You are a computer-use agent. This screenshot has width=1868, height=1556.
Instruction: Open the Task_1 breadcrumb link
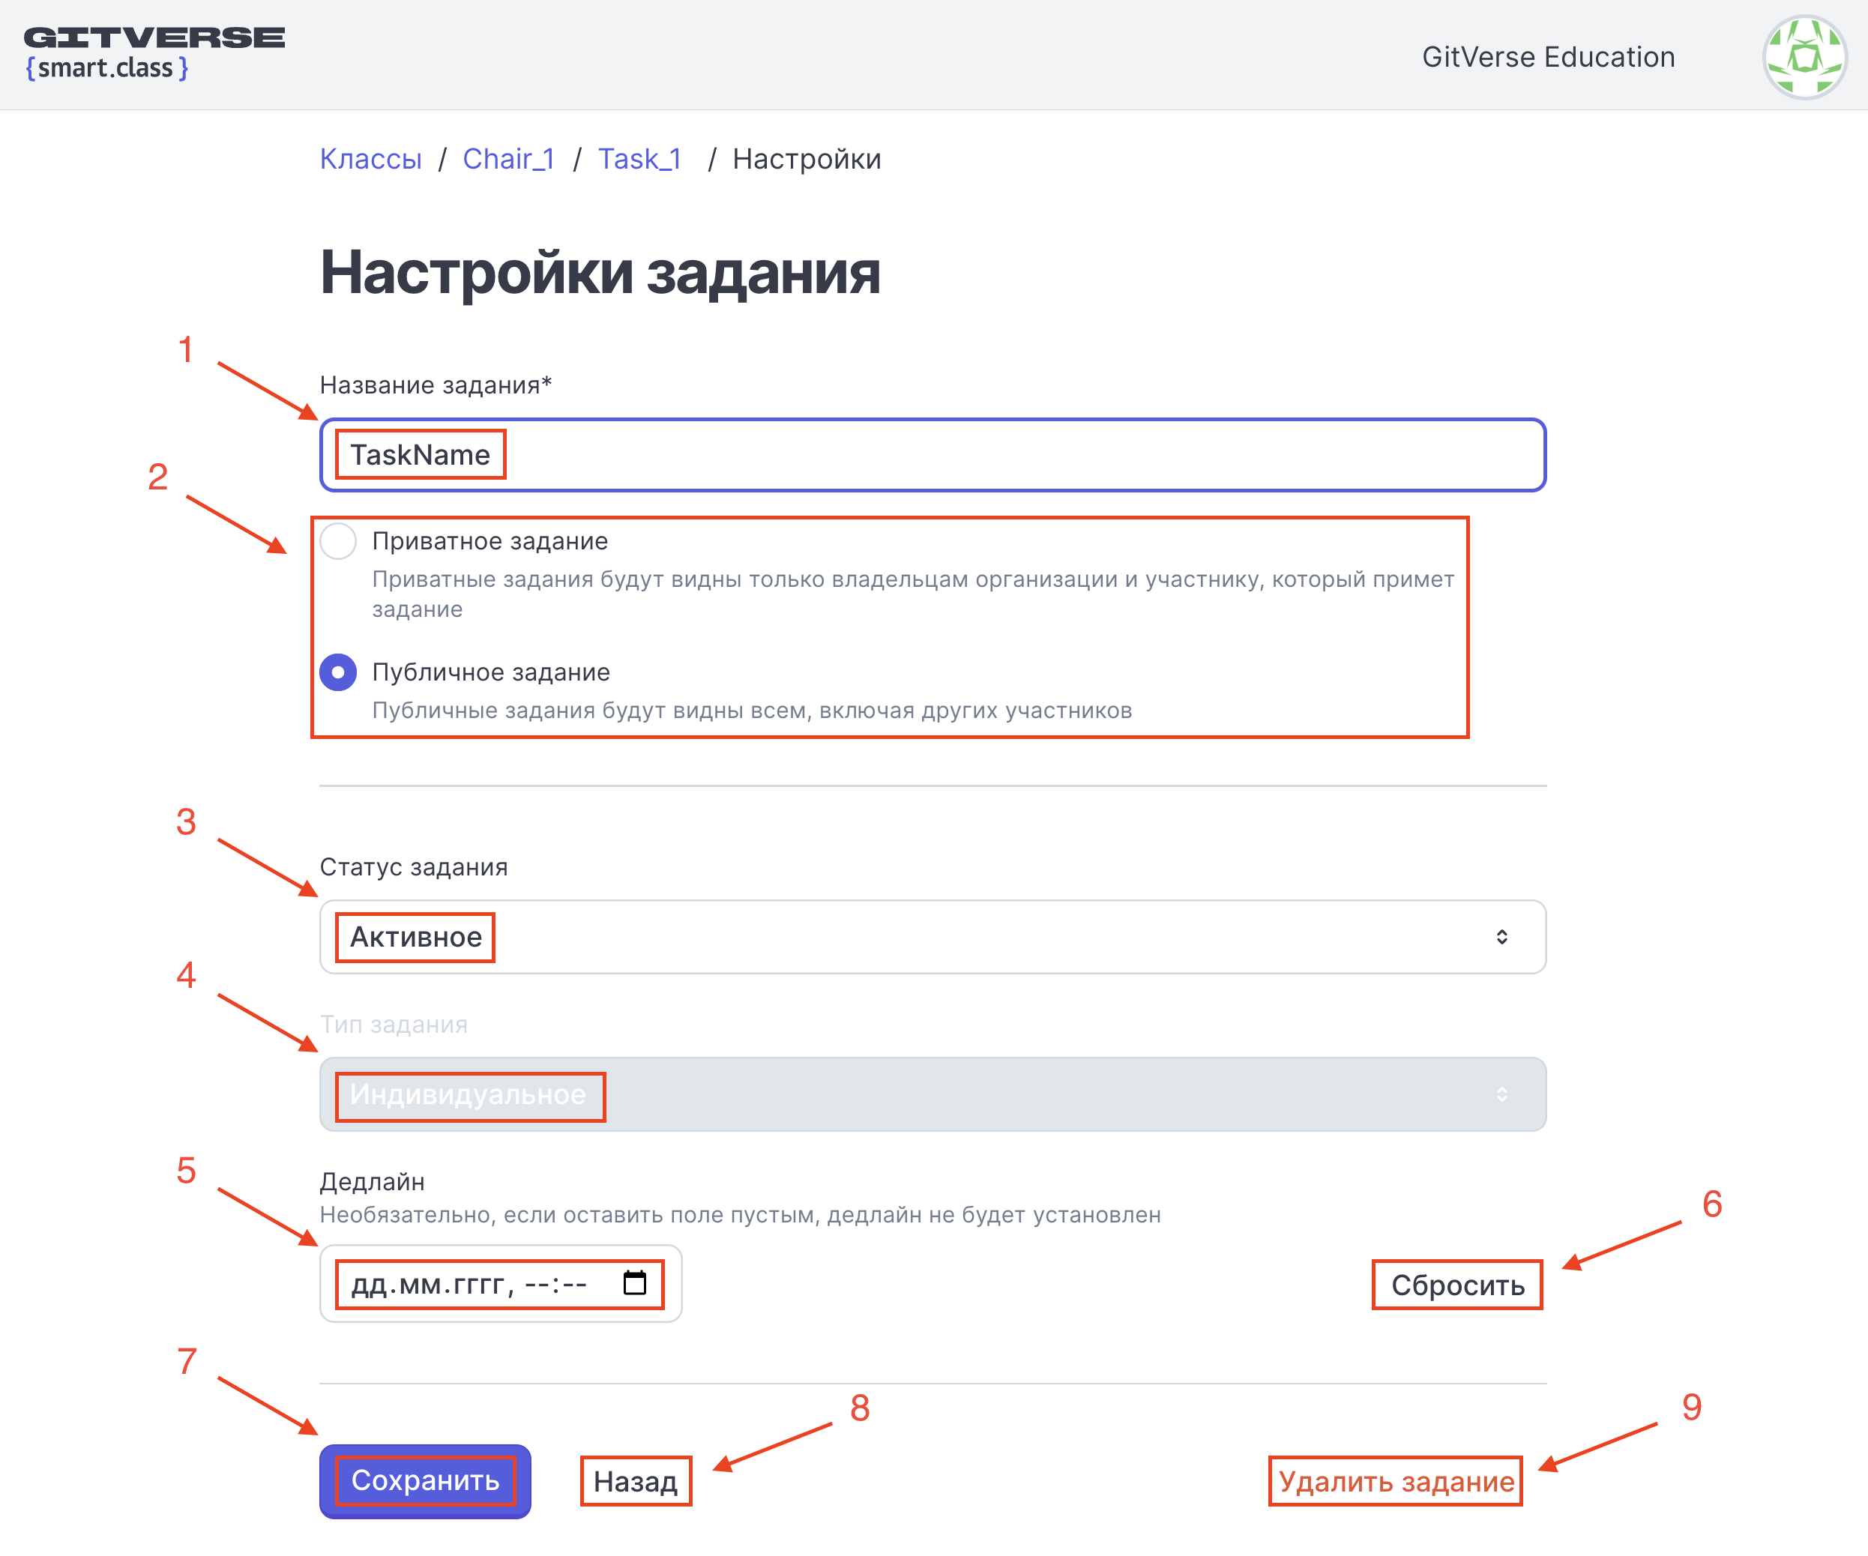point(639,159)
